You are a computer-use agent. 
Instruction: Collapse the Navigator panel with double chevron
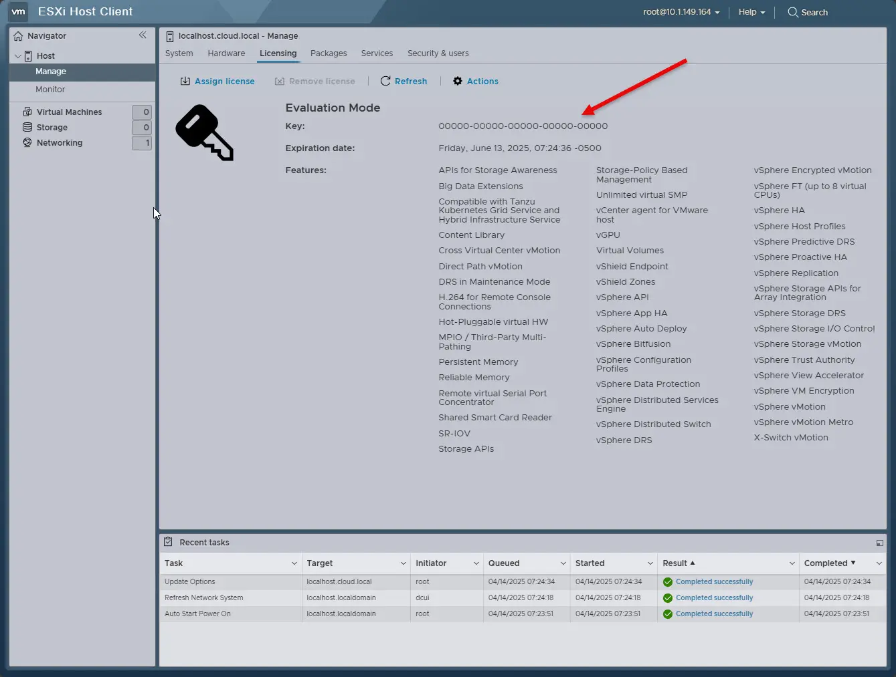tap(143, 35)
